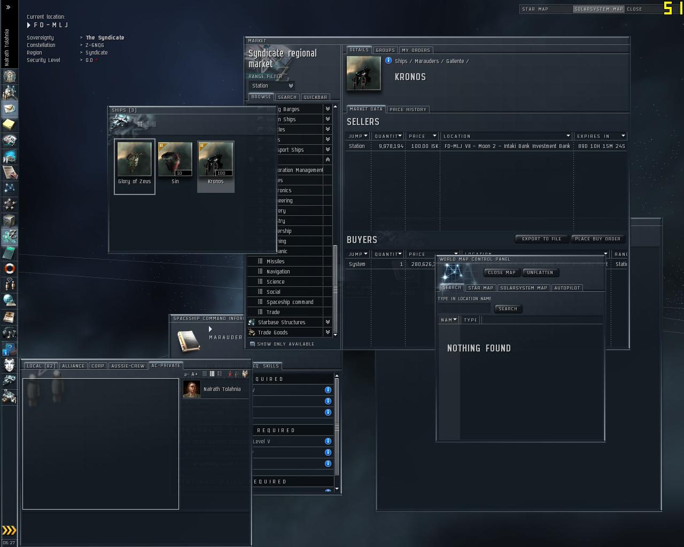The width and height of the screenshot is (684, 547).
Task: Collapse the open market group with up chevron
Action: click(328, 160)
